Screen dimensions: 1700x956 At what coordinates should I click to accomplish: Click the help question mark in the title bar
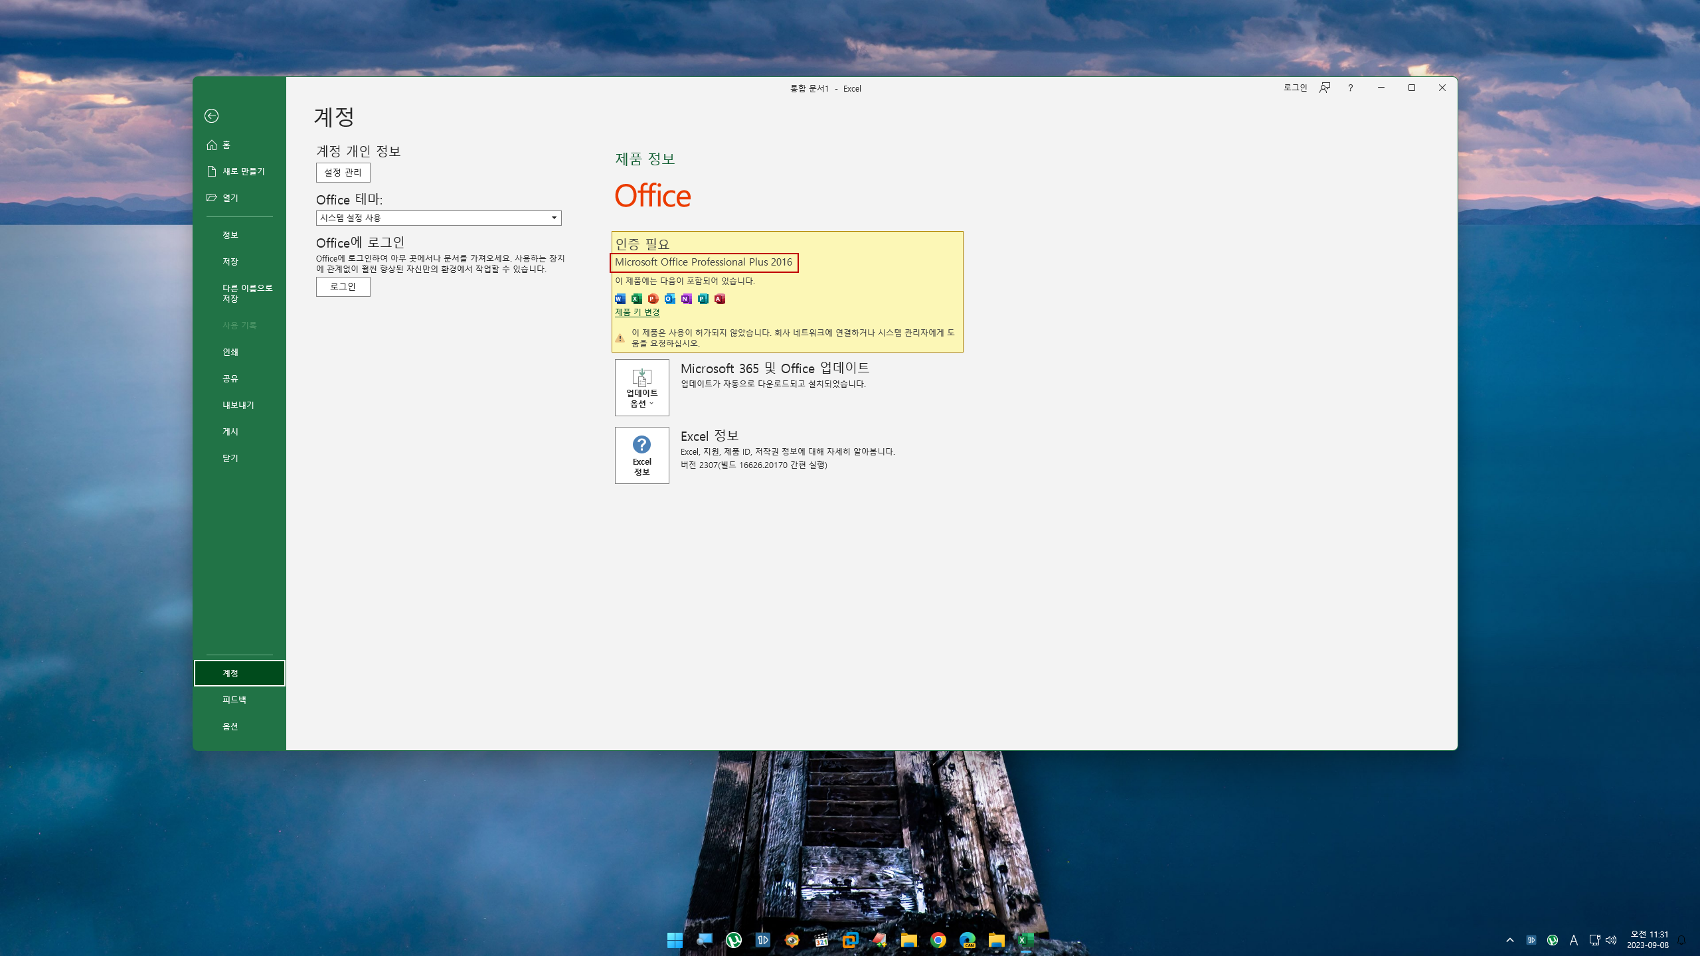click(x=1350, y=88)
